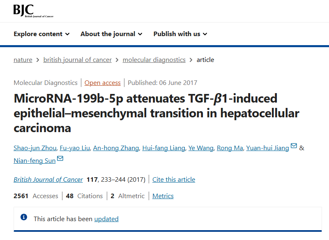This screenshot has width=329, height=240.
Task: Click the BJC British Journal of Cancer logo
Action: [x=33, y=11]
